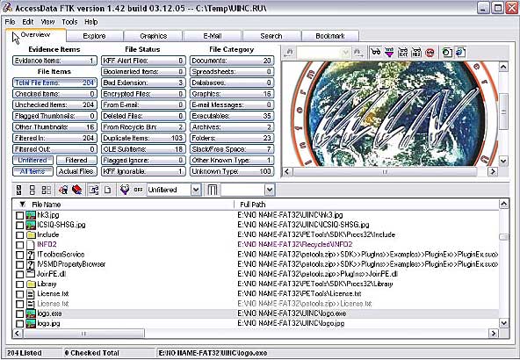Click the Bad Extension button
This screenshot has width=520, height=360.
(143, 83)
